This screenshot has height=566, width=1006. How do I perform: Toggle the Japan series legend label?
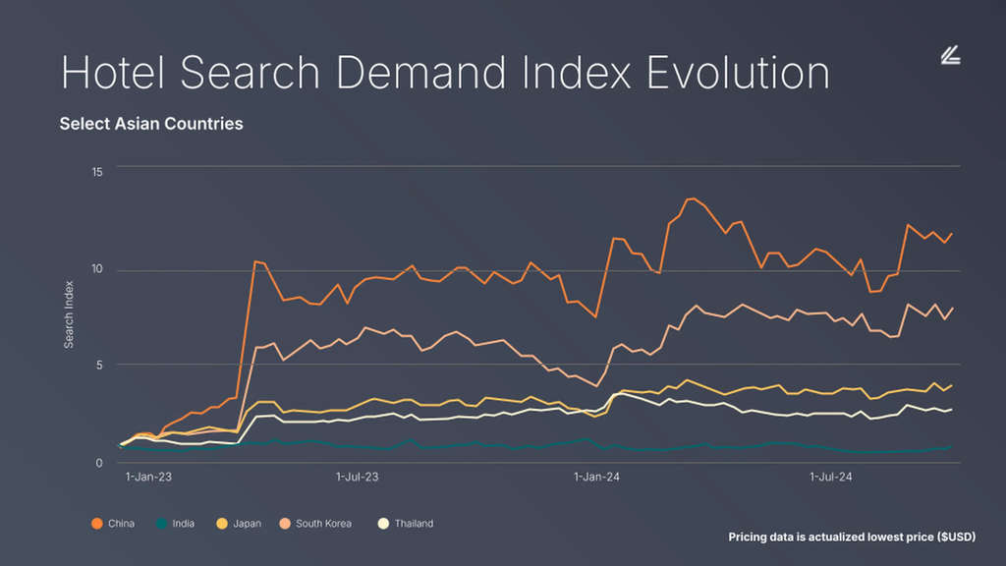(247, 524)
